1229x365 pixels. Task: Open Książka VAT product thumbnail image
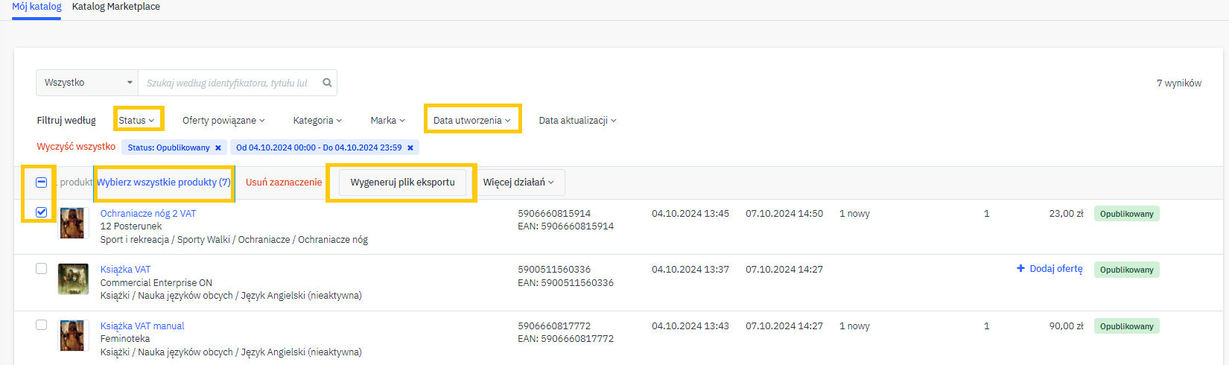73,279
